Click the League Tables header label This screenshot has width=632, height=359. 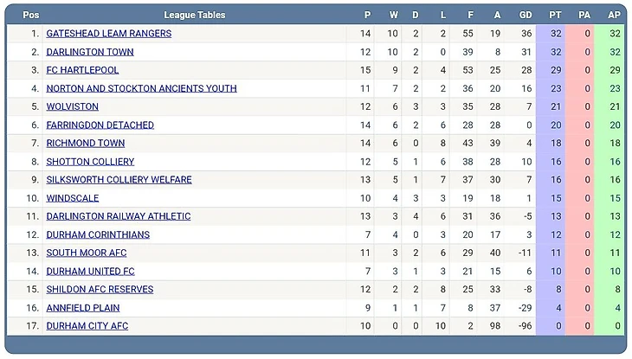[194, 15]
